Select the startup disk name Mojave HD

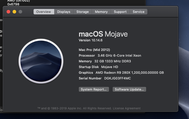click(x=110, y=67)
